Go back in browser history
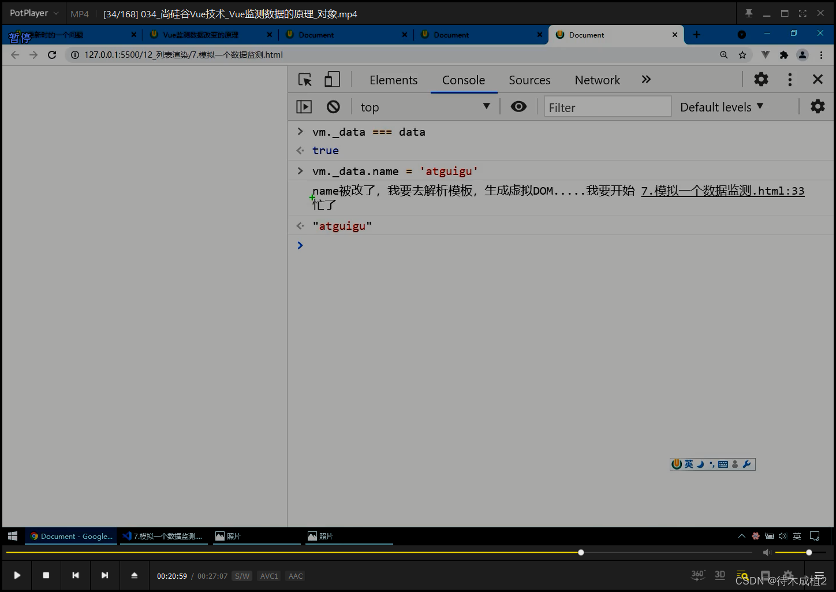Image resolution: width=836 pixels, height=592 pixels. (15, 55)
